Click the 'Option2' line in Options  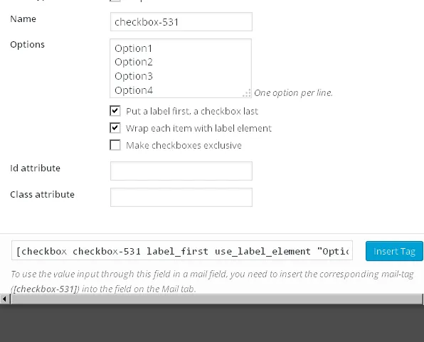(134, 62)
